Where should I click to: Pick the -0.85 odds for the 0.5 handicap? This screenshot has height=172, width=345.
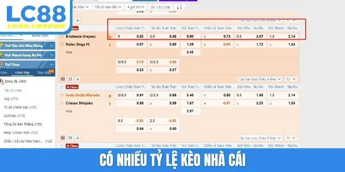131,121
